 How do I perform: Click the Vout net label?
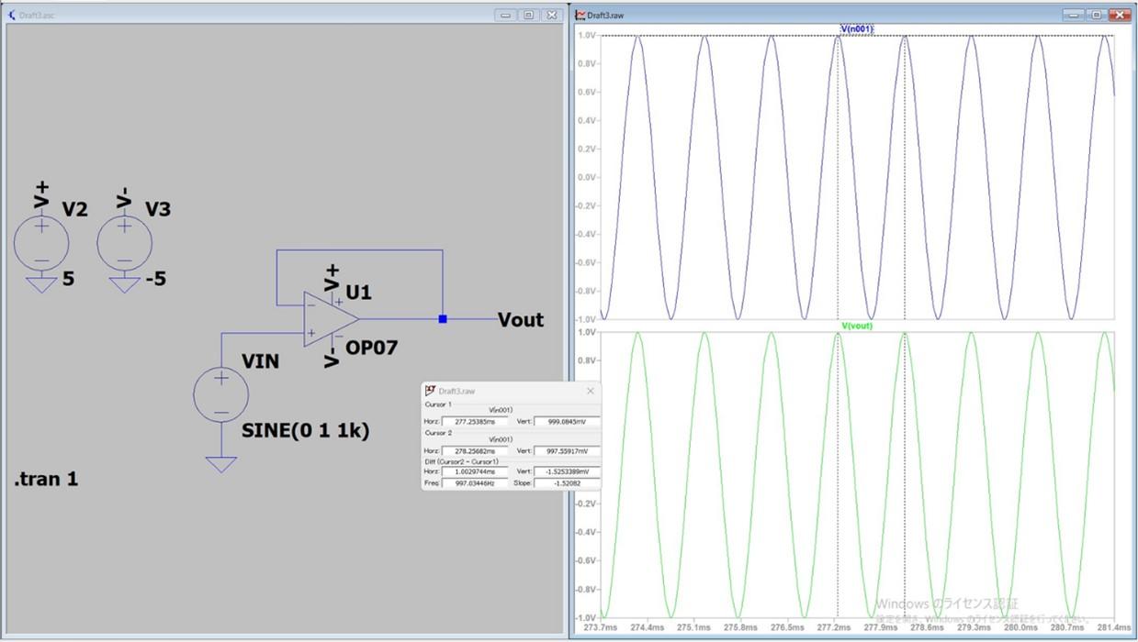tap(520, 320)
